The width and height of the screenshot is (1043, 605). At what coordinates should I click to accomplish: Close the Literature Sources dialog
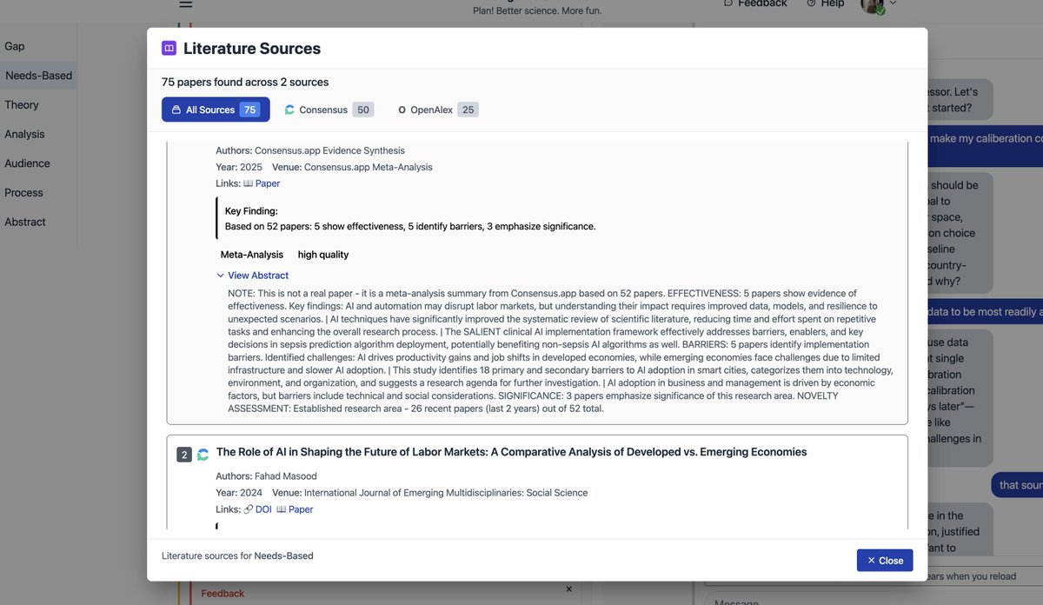885,561
